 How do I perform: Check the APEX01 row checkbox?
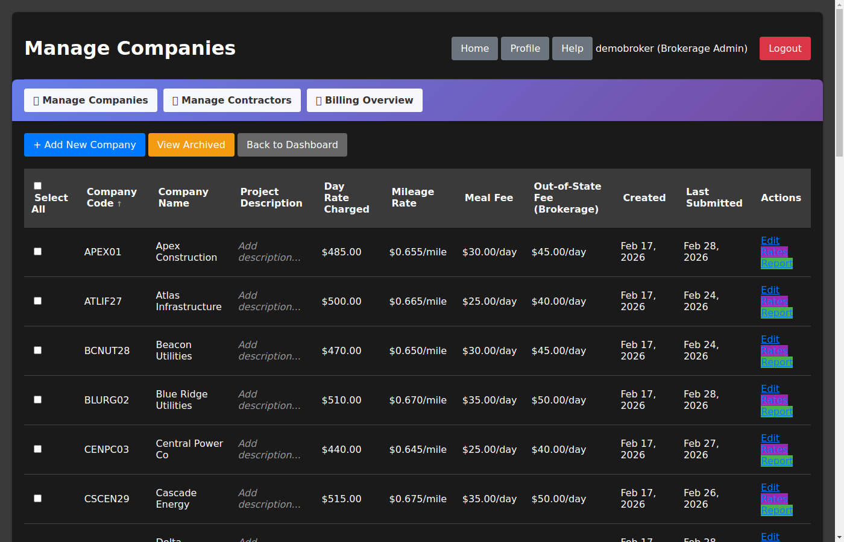click(37, 251)
